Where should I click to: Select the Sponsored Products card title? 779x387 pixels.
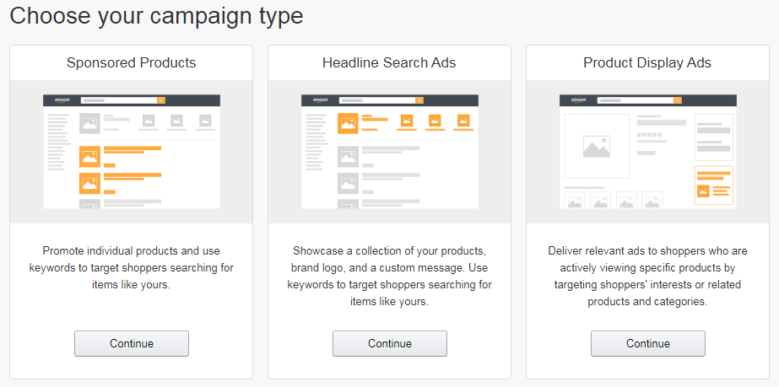point(131,63)
